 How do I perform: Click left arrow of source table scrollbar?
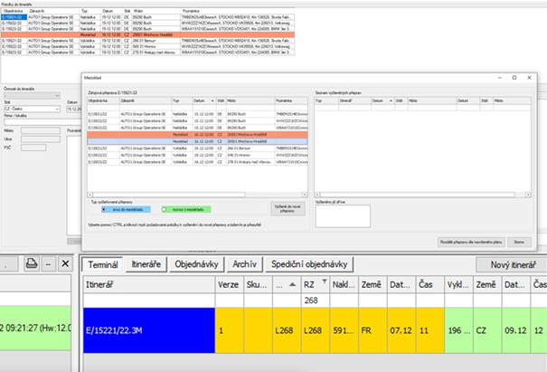90,195
